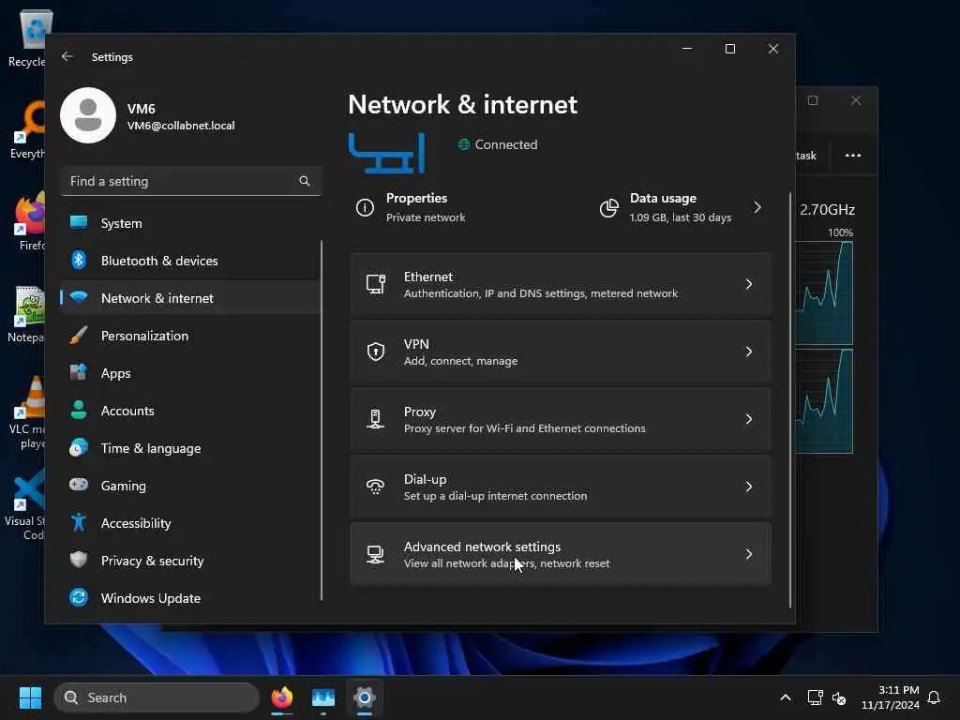The width and height of the screenshot is (960, 720).
Task: Click the large Ethernet connection graphic
Action: click(x=387, y=153)
